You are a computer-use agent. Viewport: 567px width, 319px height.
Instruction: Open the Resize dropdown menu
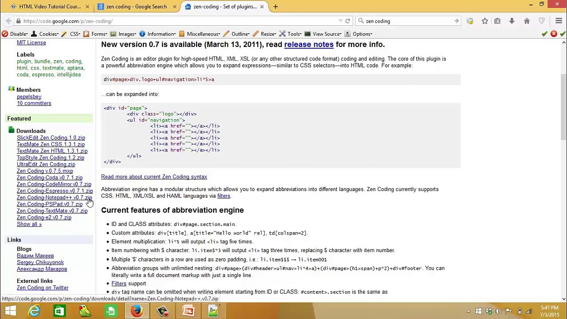pos(265,34)
